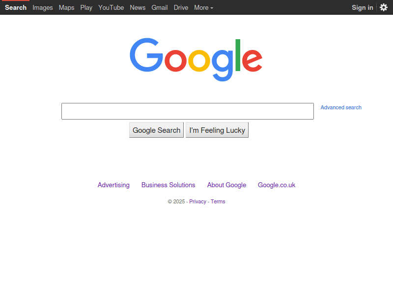Open the Advanced search link
Image resolution: width=393 pixels, height=294 pixels.
point(341,107)
